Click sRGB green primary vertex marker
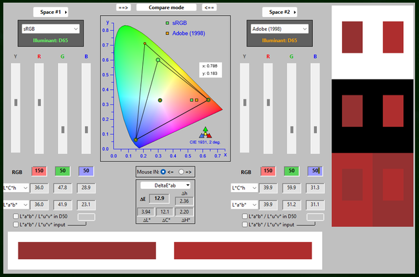 tap(158, 60)
